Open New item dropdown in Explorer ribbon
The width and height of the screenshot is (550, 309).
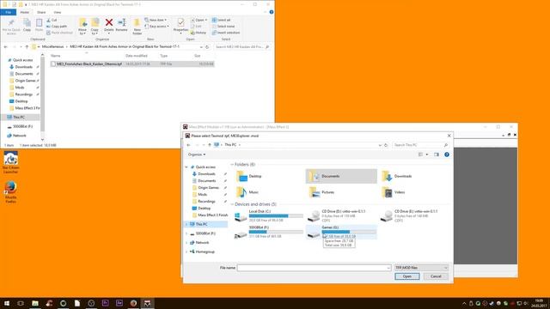[x=156, y=20]
